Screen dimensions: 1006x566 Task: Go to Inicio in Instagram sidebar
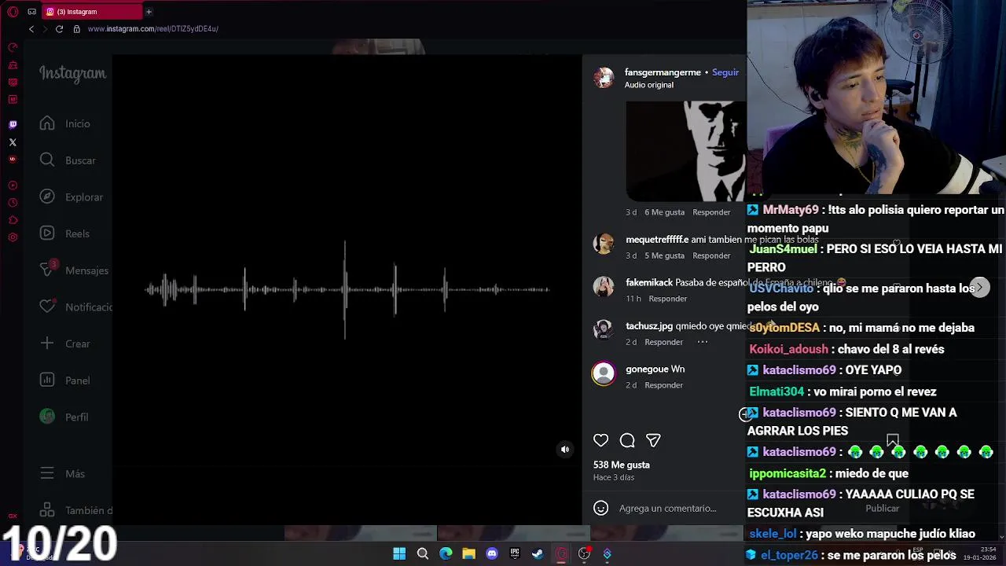67,123
